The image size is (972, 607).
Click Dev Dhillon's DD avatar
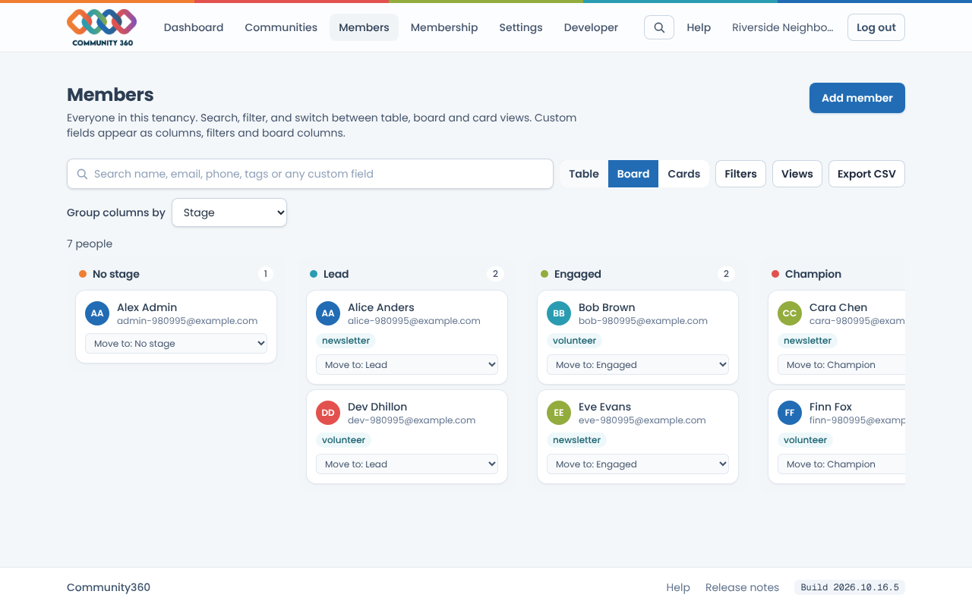tap(328, 413)
